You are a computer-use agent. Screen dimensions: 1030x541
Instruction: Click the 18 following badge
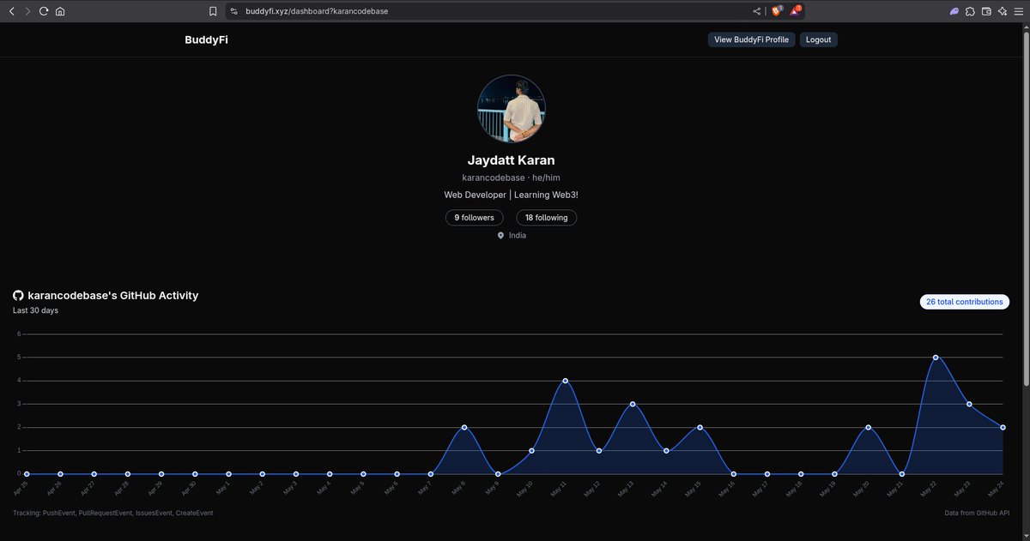546,218
